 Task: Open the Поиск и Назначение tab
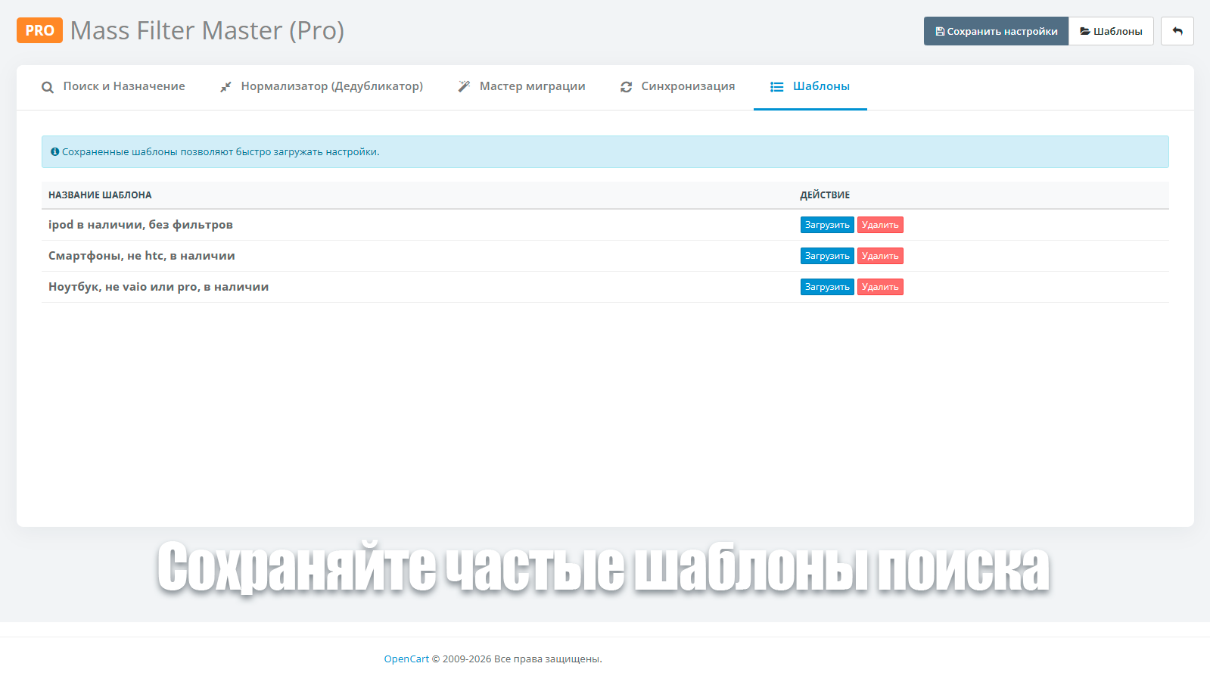(x=124, y=86)
